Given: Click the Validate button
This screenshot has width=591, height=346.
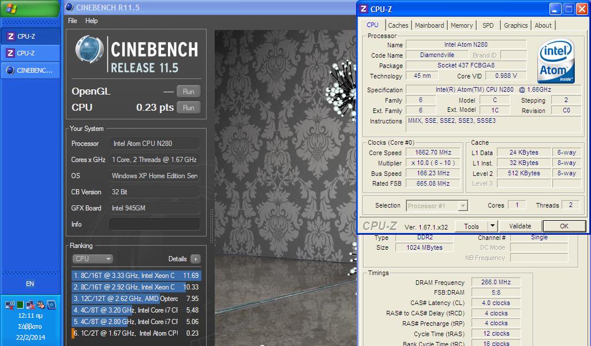Looking at the screenshot, I should pos(520,226).
